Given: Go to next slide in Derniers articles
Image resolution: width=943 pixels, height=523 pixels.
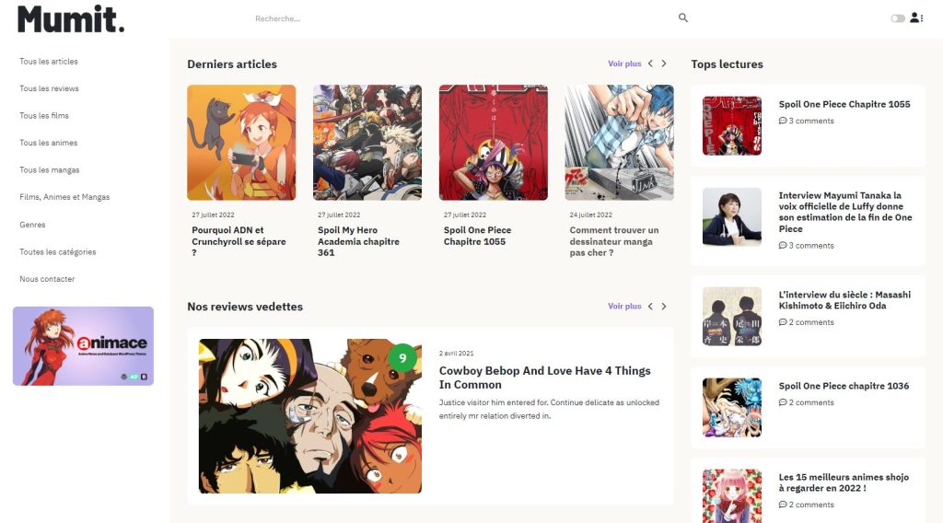Looking at the screenshot, I should pyautogui.click(x=664, y=64).
